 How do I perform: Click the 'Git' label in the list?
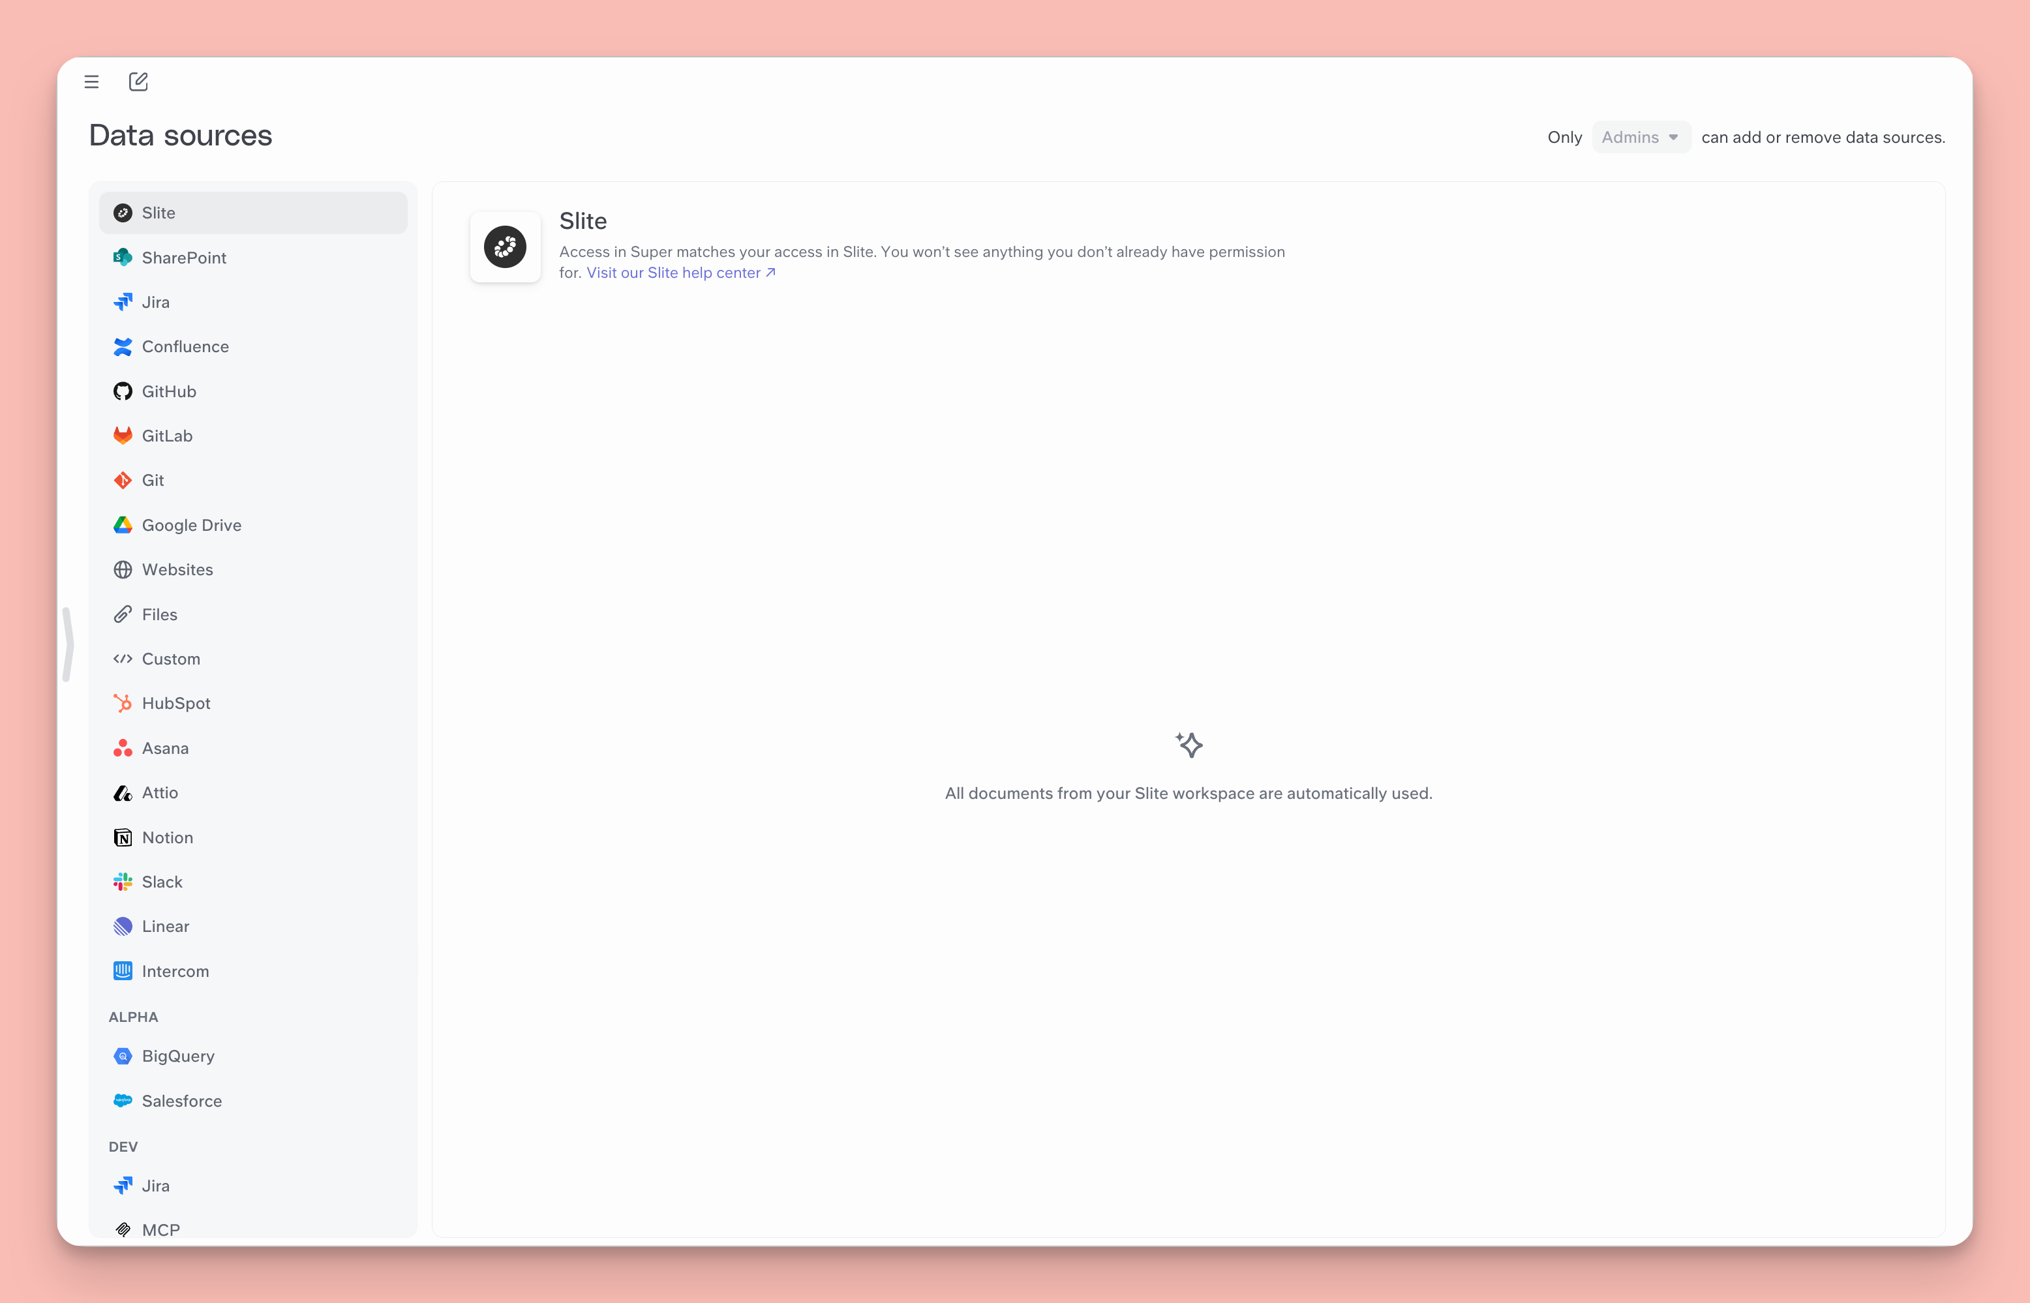[153, 481]
